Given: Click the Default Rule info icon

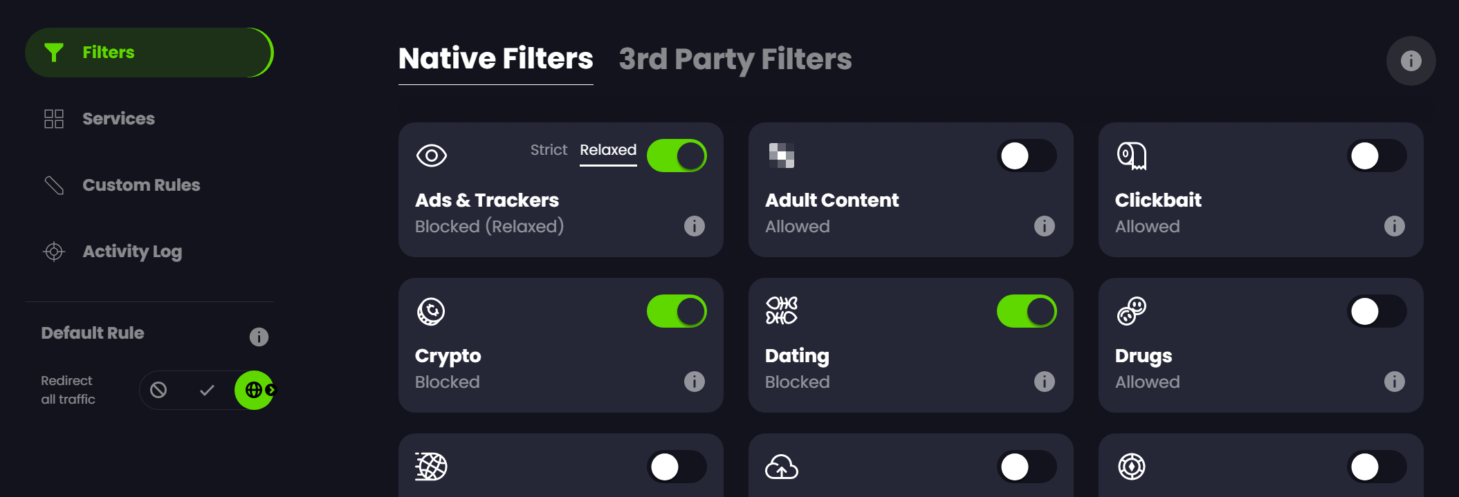Looking at the screenshot, I should coord(259,337).
